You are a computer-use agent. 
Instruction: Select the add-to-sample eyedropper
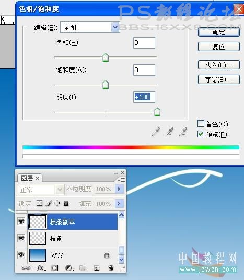point(169,132)
